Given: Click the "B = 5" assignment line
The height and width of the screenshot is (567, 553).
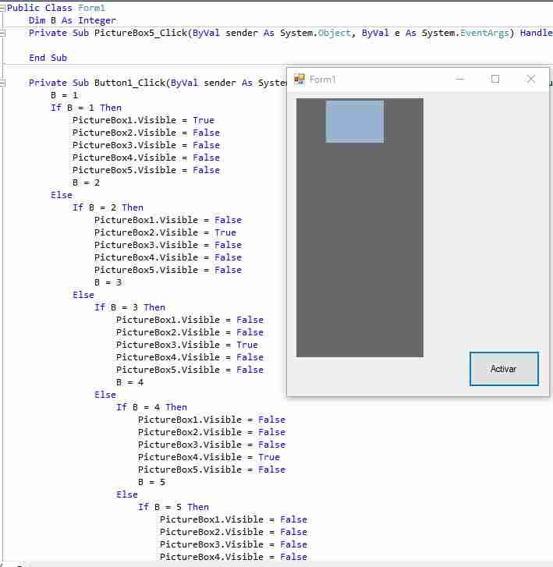Looking at the screenshot, I should pyautogui.click(x=151, y=482).
